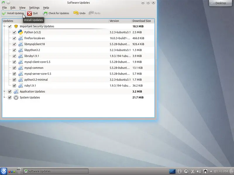Click the activities colored dots icon
This screenshot has width=234, height=175.
tap(12, 171)
